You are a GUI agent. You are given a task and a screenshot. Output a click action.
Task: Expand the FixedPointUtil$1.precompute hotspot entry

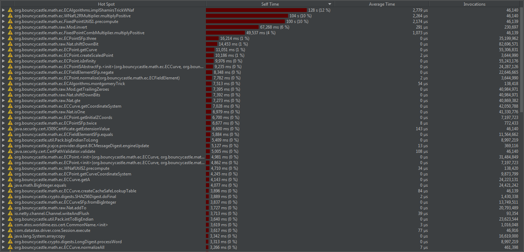[4, 21]
